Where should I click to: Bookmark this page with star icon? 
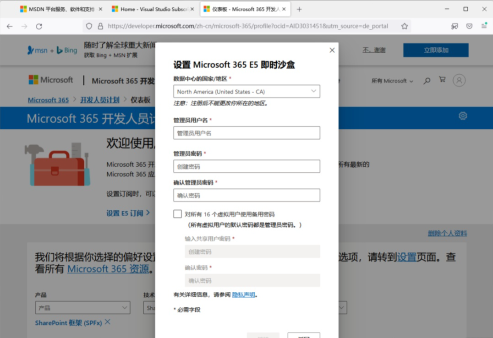(404, 26)
